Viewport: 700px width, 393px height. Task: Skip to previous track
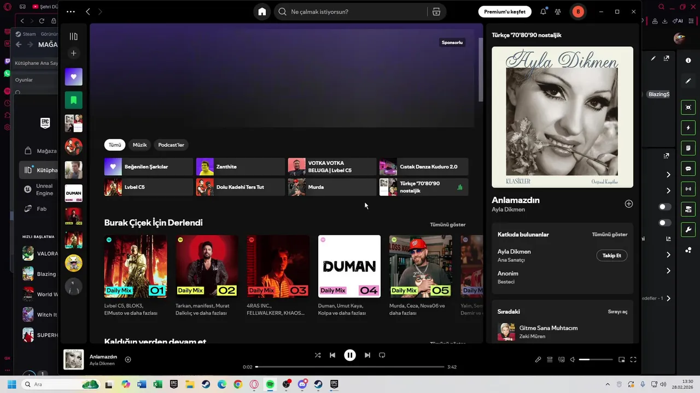tap(332, 355)
